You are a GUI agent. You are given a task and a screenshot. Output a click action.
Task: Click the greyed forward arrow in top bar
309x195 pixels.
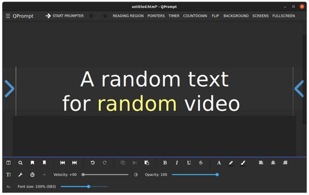[104, 16]
